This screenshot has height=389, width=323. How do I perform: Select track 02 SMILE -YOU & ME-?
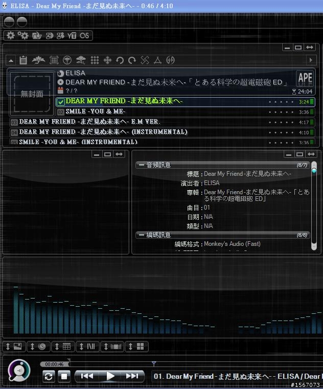coord(186,112)
